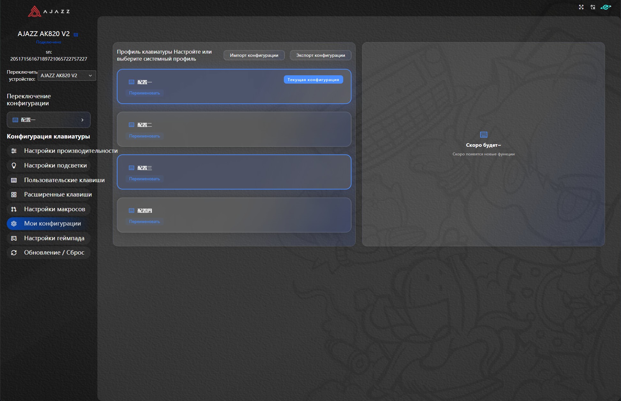This screenshot has height=401, width=621.
Task: Rename profile 配置二 via Переименовать
Action: 145,136
